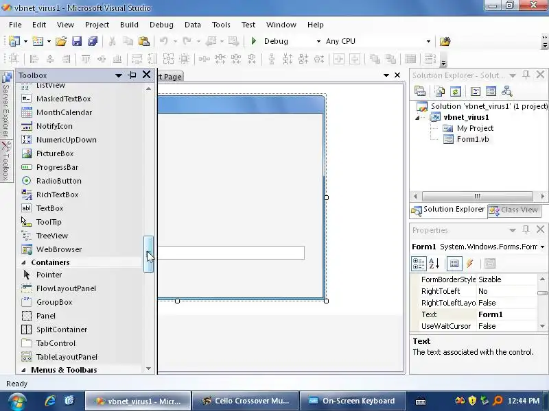Image resolution: width=549 pixels, height=411 pixels.
Task: Open the Project menu
Action: (x=97, y=25)
